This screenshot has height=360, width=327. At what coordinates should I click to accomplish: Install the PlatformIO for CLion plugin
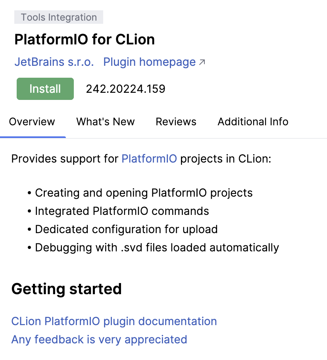[45, 89]
